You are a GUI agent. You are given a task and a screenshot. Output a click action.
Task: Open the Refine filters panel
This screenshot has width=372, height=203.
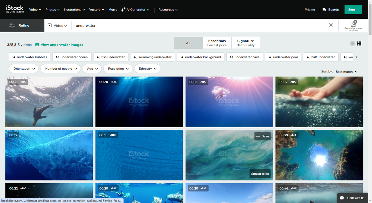(22, 26)
